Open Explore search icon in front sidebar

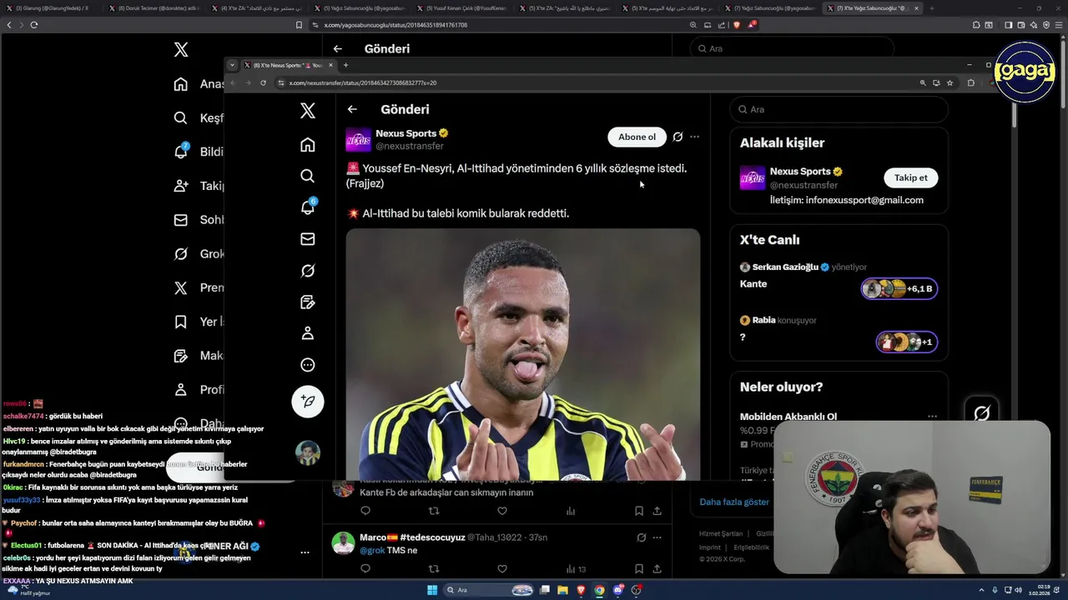[x=308, y=176]
